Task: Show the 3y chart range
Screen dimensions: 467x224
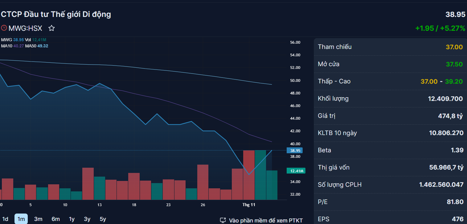Action: tap(87, 219)
